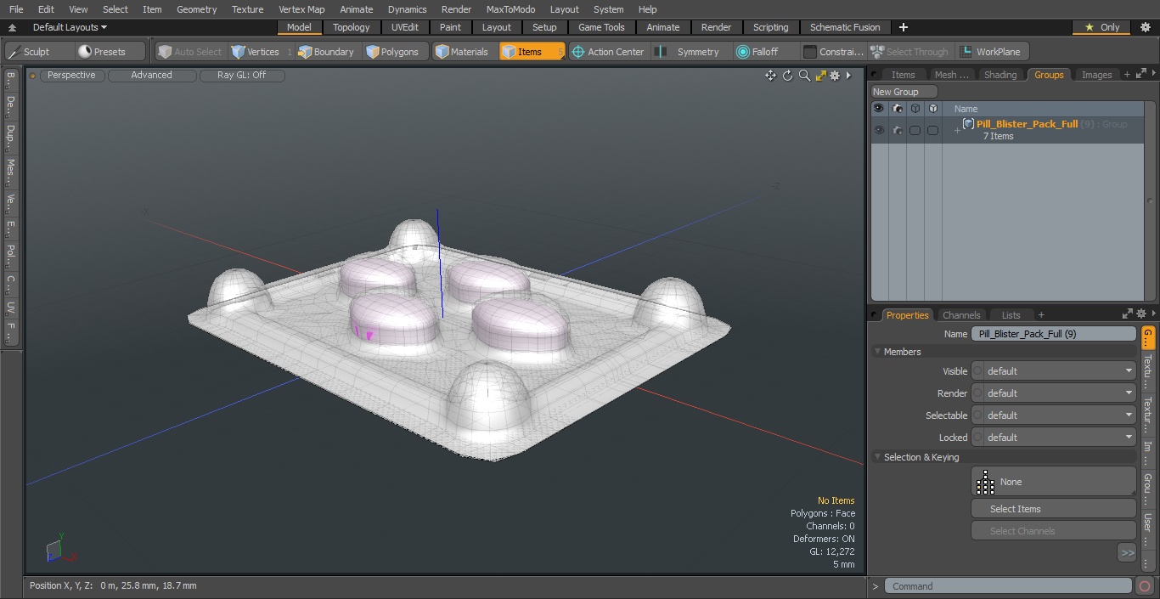Toggle visibility eye for Pill_Blister_Pack_Full group

(879, 130)
